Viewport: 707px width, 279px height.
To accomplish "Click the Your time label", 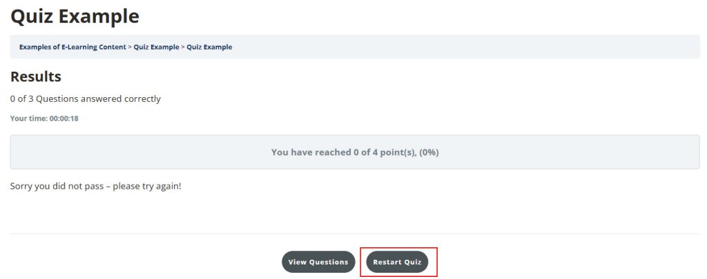I will (x=28, y=118).
